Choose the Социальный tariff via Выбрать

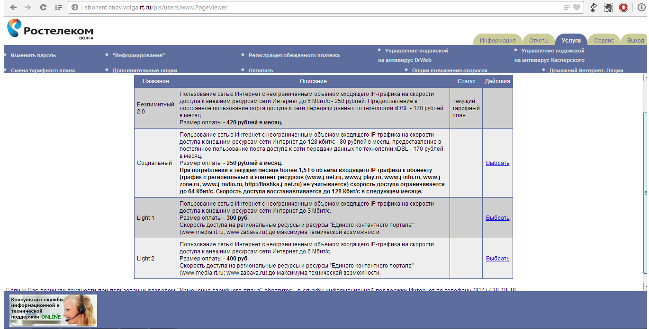pos(497,163)
